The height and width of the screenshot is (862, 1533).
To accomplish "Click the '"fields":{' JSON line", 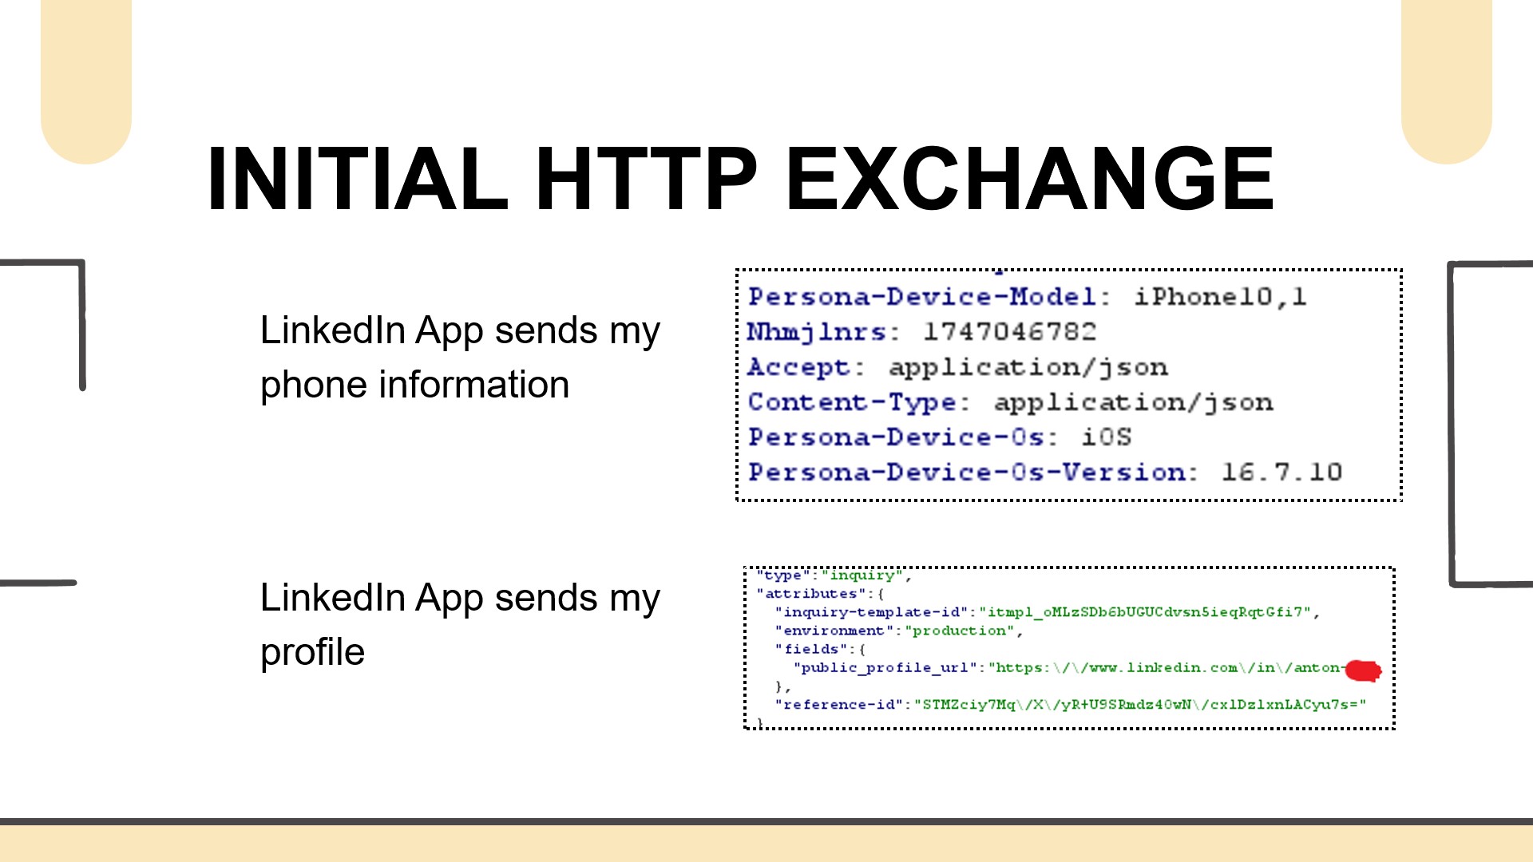I will pyautogui.click(x=820, y=648).
